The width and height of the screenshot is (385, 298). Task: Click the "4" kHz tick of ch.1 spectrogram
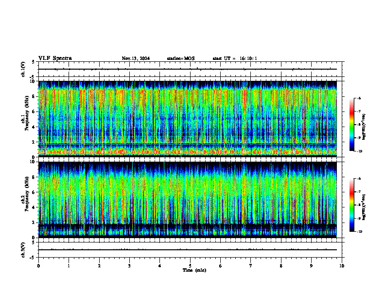pos(34,127)
